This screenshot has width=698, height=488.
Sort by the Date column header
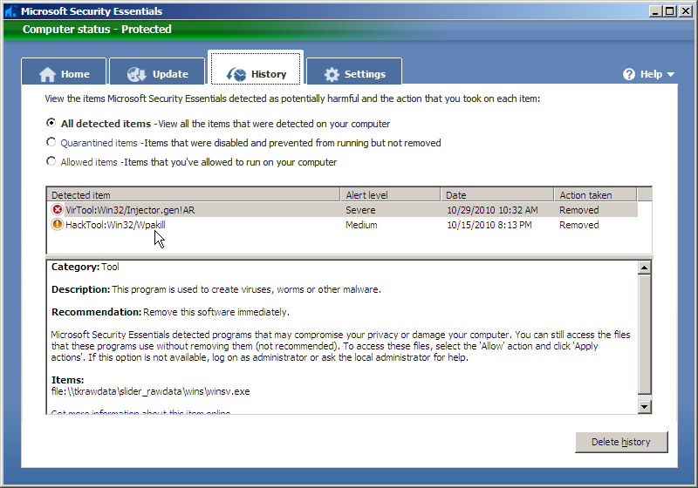point(497,194)
